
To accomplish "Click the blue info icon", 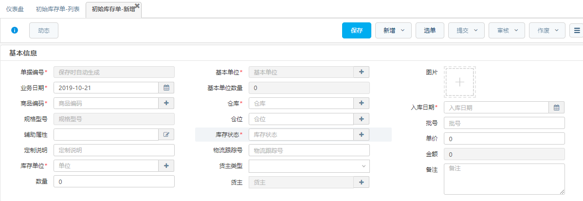I will point(15,31).
